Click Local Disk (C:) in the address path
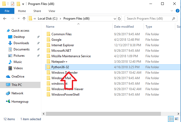Screen dimensions: 181x122 tap(48, 19)
